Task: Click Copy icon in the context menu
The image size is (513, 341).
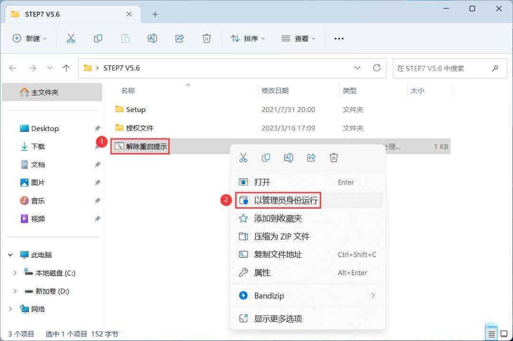Action: tap(266, 158)
